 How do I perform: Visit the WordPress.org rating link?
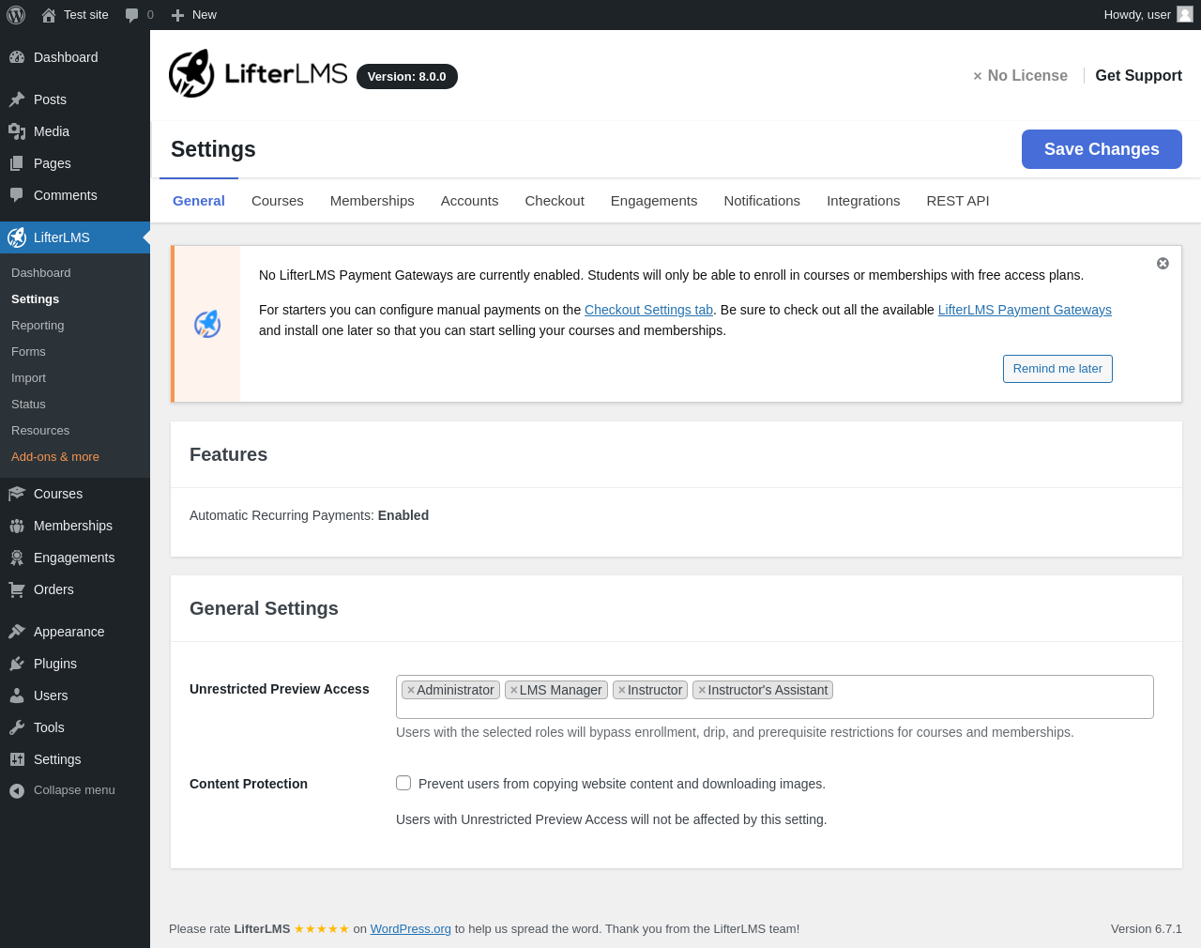[411, 929]
